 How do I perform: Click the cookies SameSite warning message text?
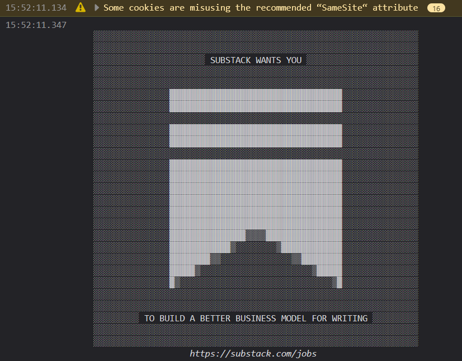pos(261,7)
